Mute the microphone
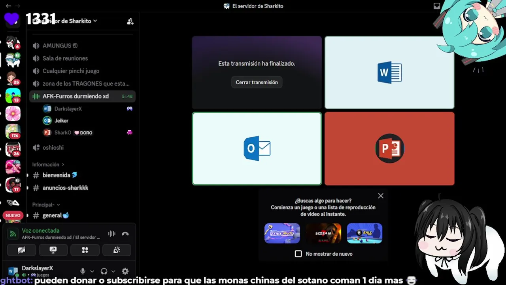 click(83, 271)
